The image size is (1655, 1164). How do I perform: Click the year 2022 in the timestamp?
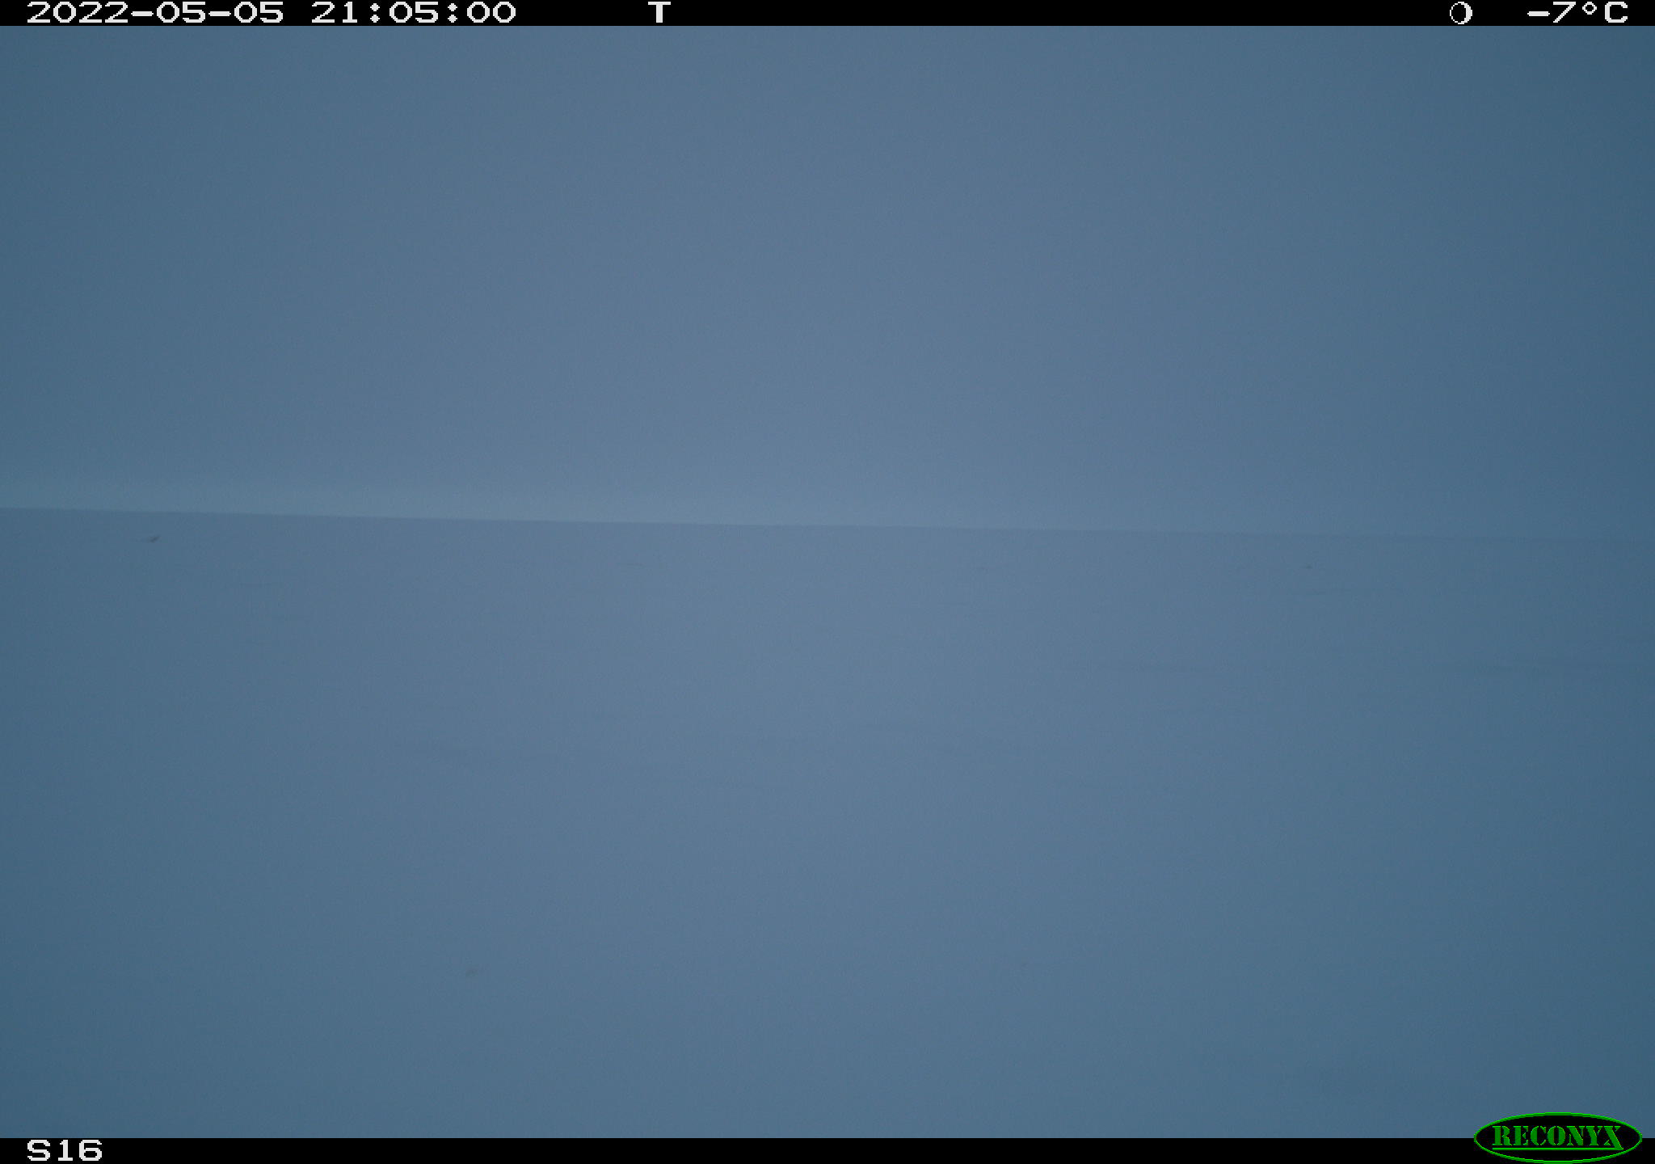(x=78, y=13)
